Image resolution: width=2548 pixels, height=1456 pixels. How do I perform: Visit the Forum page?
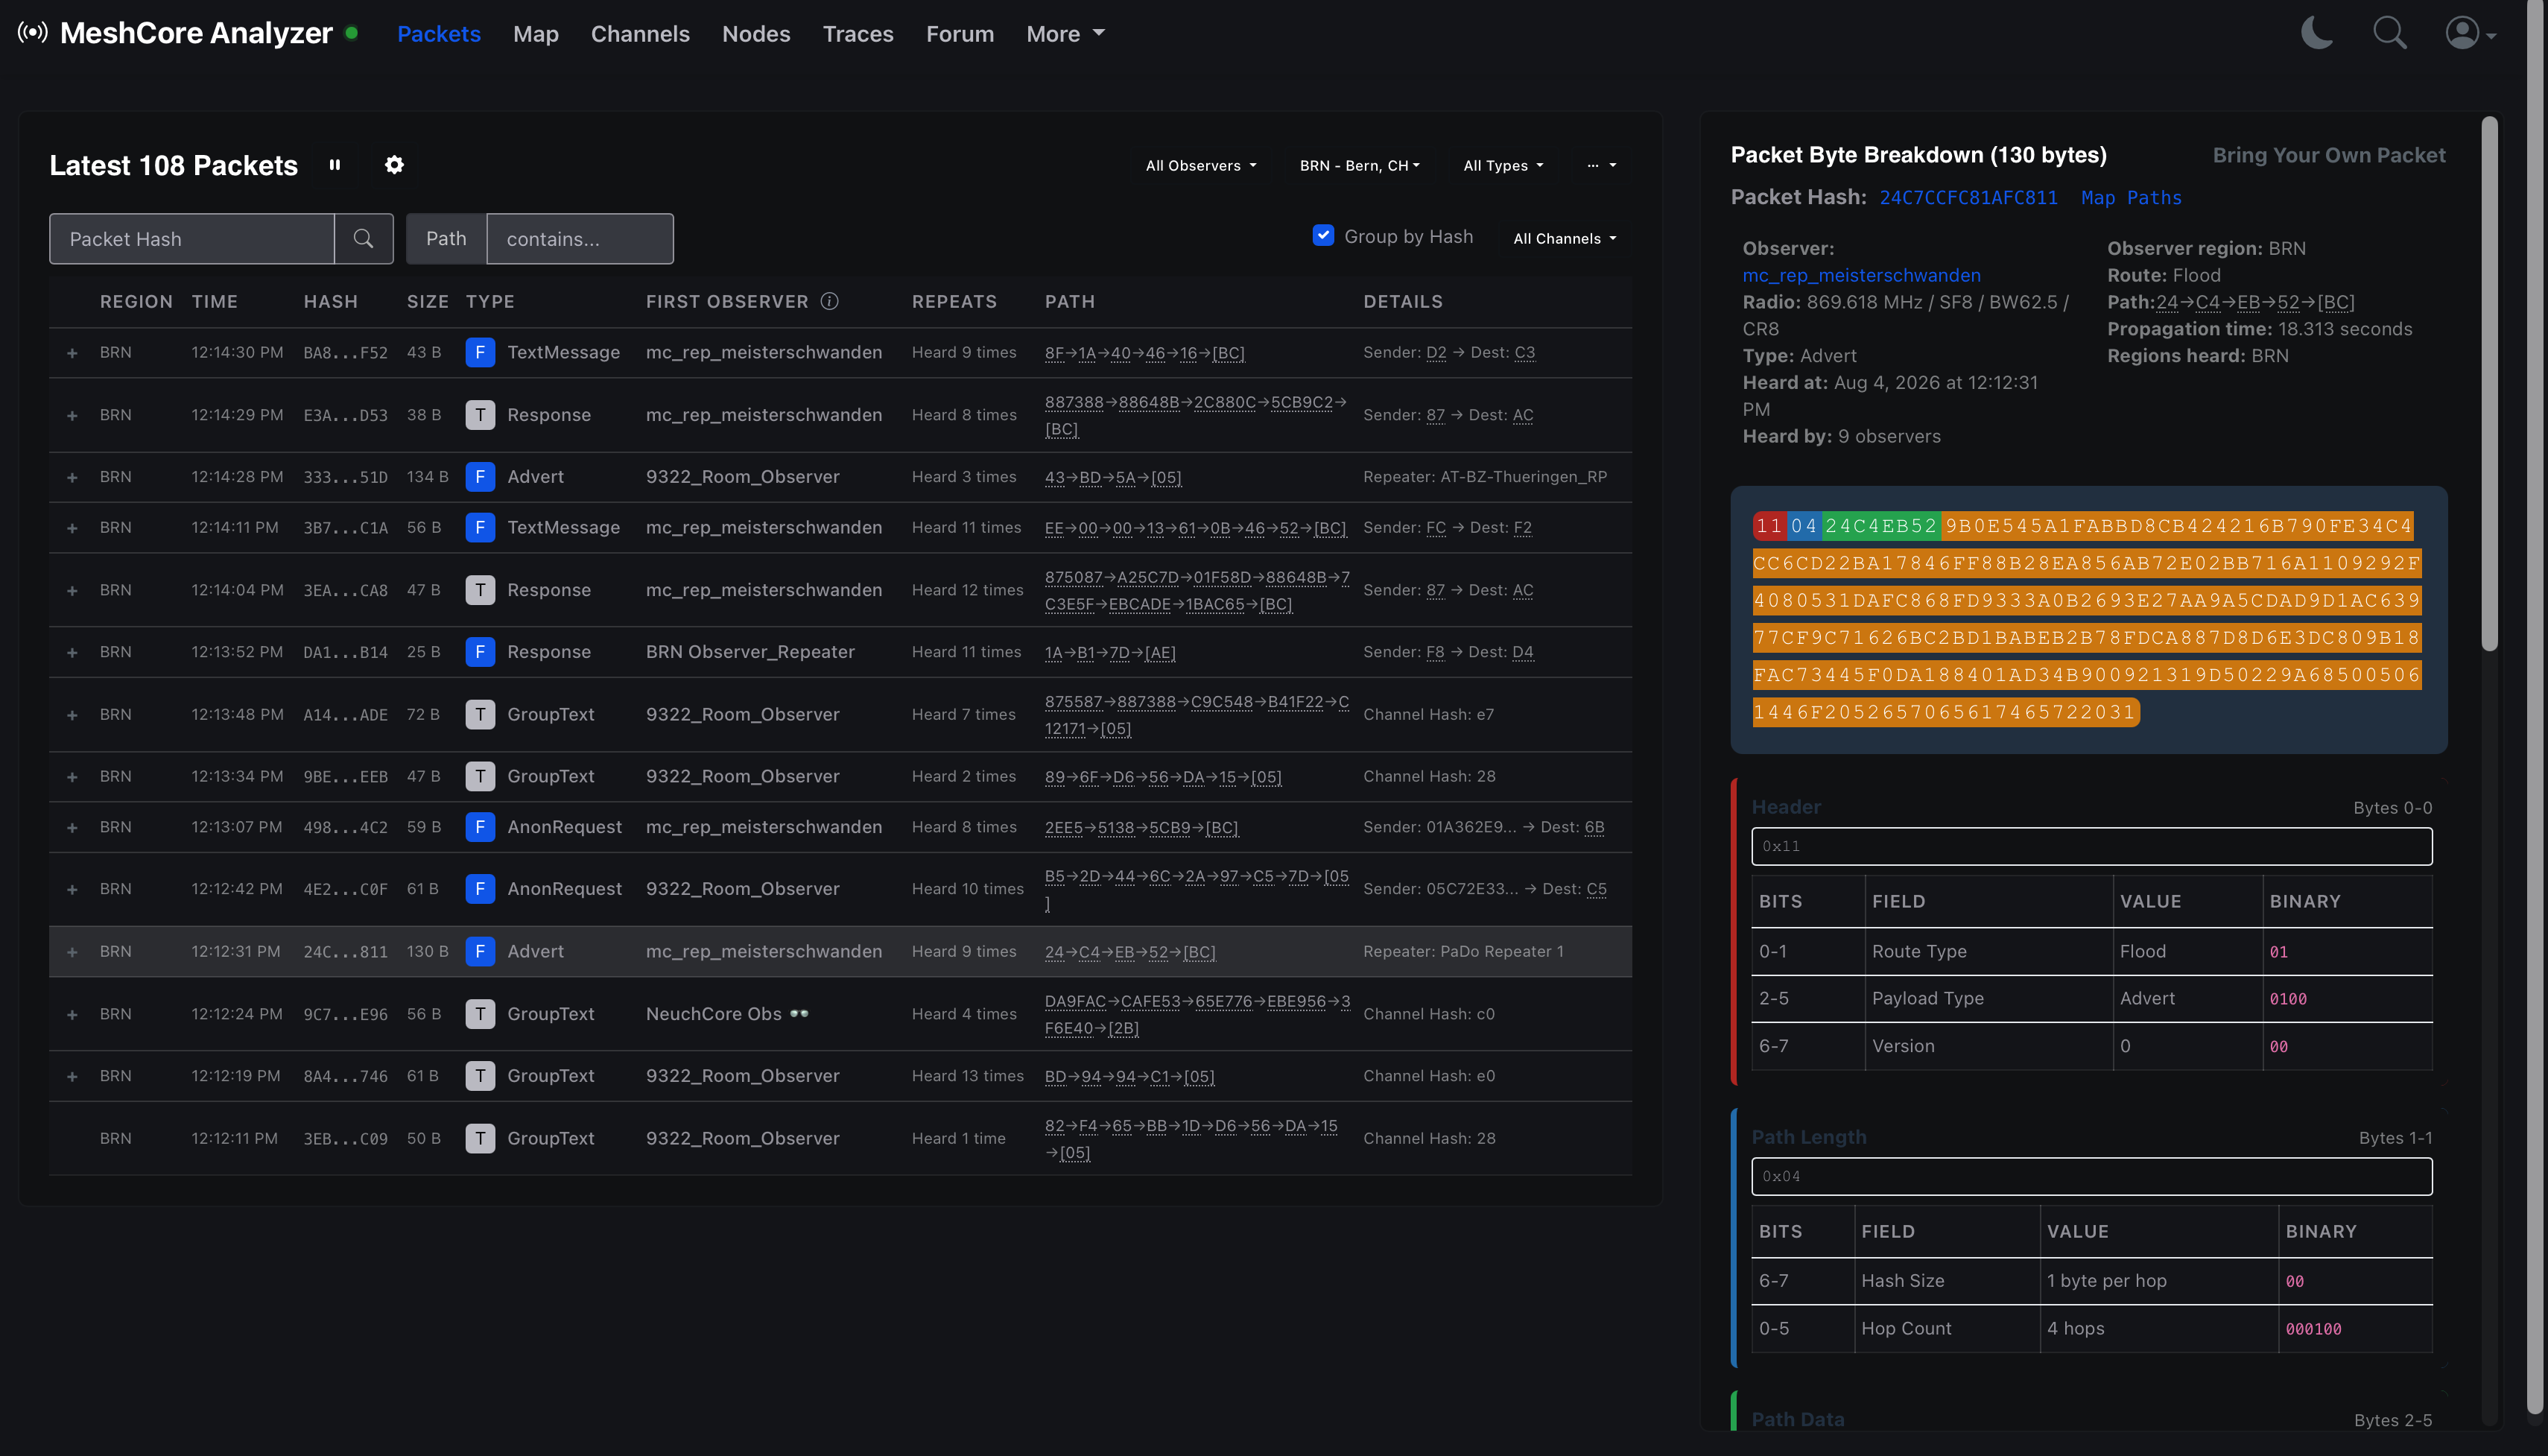coord(960,34)
